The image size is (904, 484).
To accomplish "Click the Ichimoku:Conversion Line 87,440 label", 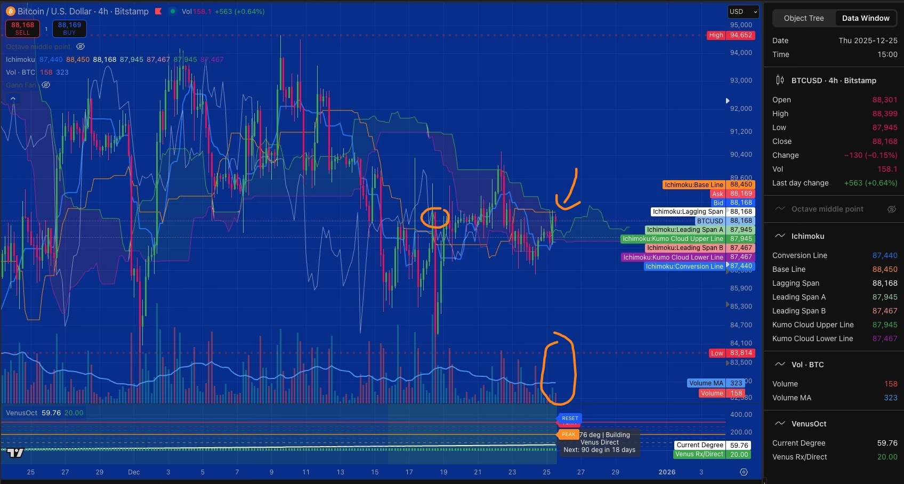I will coord(699,266).
